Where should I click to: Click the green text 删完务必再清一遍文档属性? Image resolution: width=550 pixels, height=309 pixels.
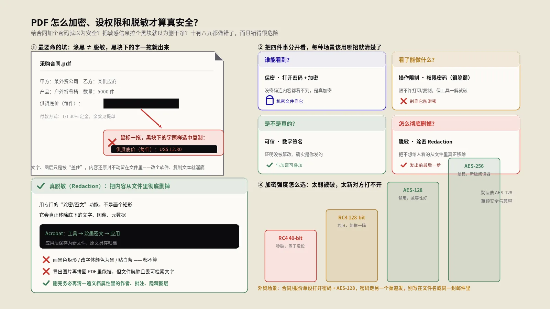[110, 283]
